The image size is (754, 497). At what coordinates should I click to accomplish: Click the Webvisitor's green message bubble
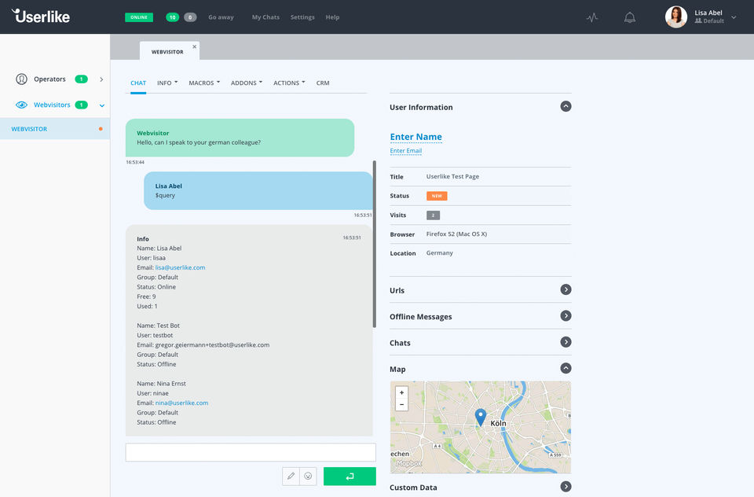[240, 138]
